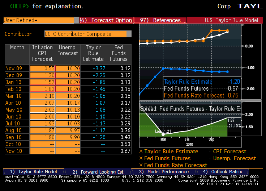
Task: Select Nov 09 Inflation CPI Forecast cell
Action: (x=42, y=68)
